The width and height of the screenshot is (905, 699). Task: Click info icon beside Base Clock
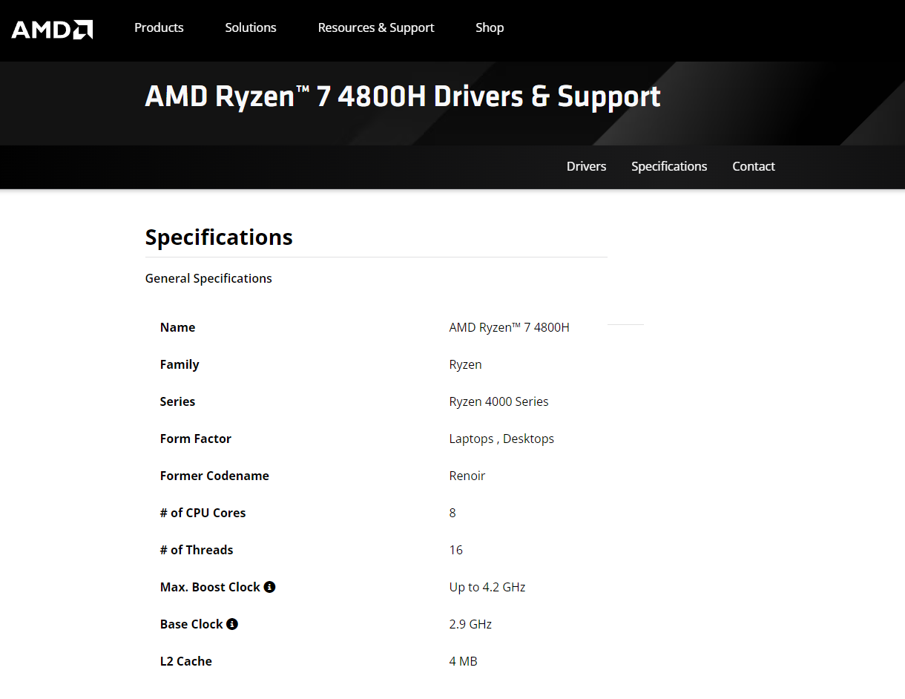pos(232,624)
